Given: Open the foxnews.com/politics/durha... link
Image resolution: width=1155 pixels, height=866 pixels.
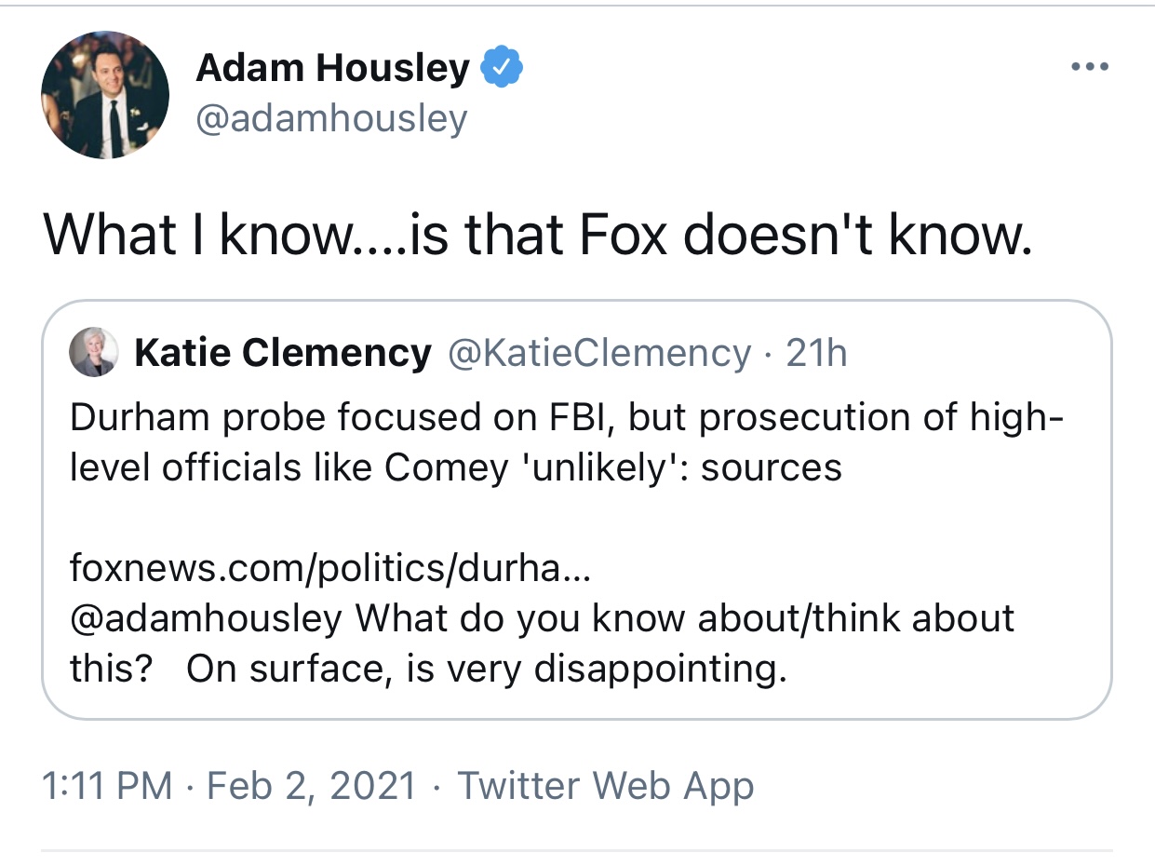Looking at the screenshot, I should pos(330,568).
